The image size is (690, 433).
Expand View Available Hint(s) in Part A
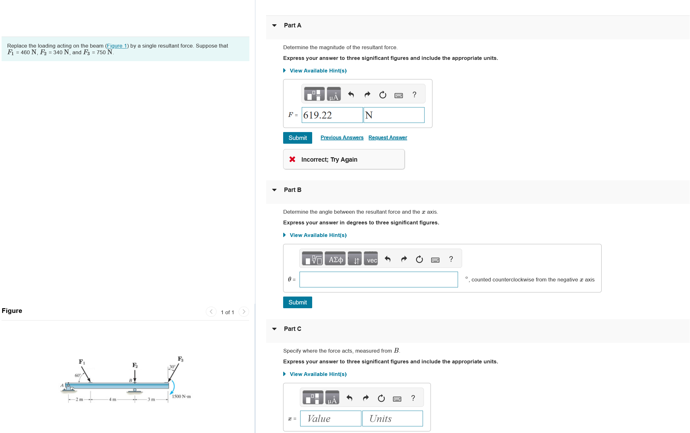tap(318, 71)
